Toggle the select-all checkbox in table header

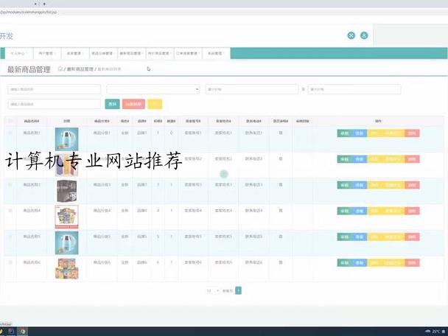10,121
